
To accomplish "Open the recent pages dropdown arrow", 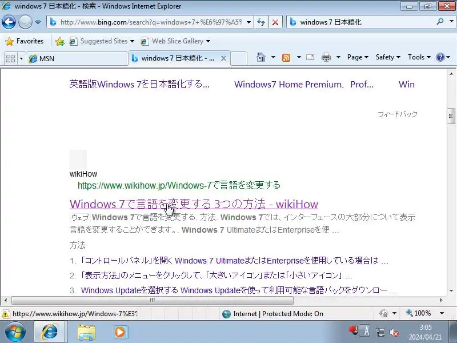I will click(x=38, y=22).
